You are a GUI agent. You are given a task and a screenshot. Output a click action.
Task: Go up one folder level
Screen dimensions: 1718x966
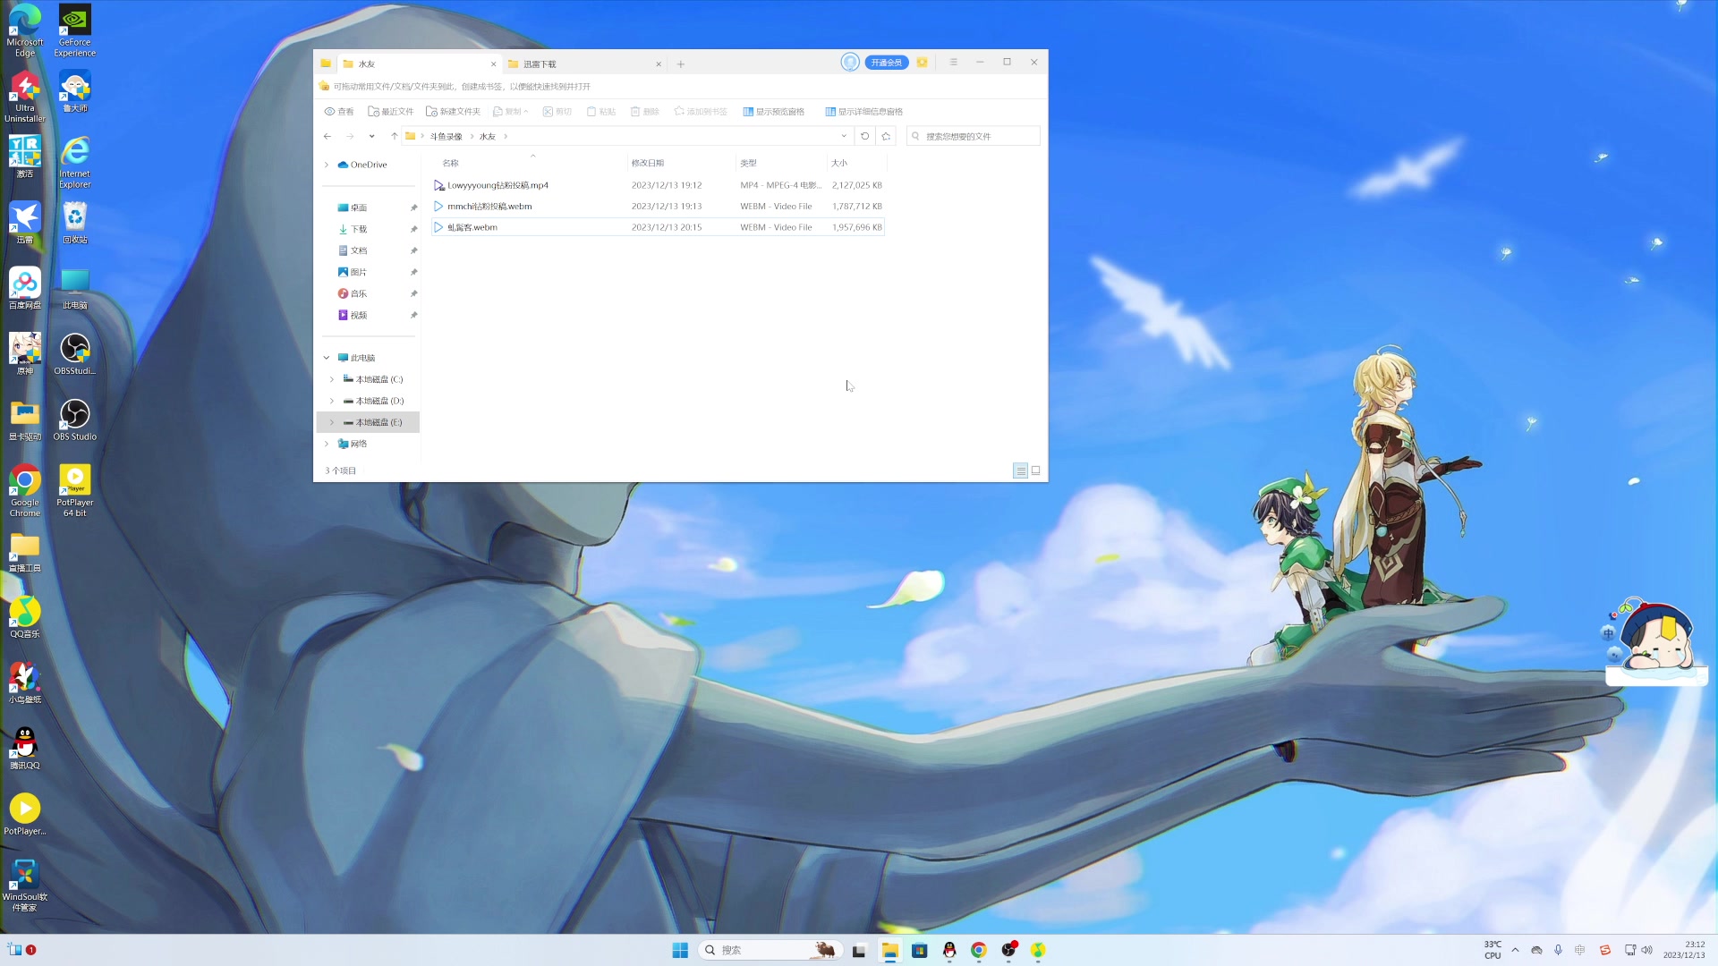point(394,136)
